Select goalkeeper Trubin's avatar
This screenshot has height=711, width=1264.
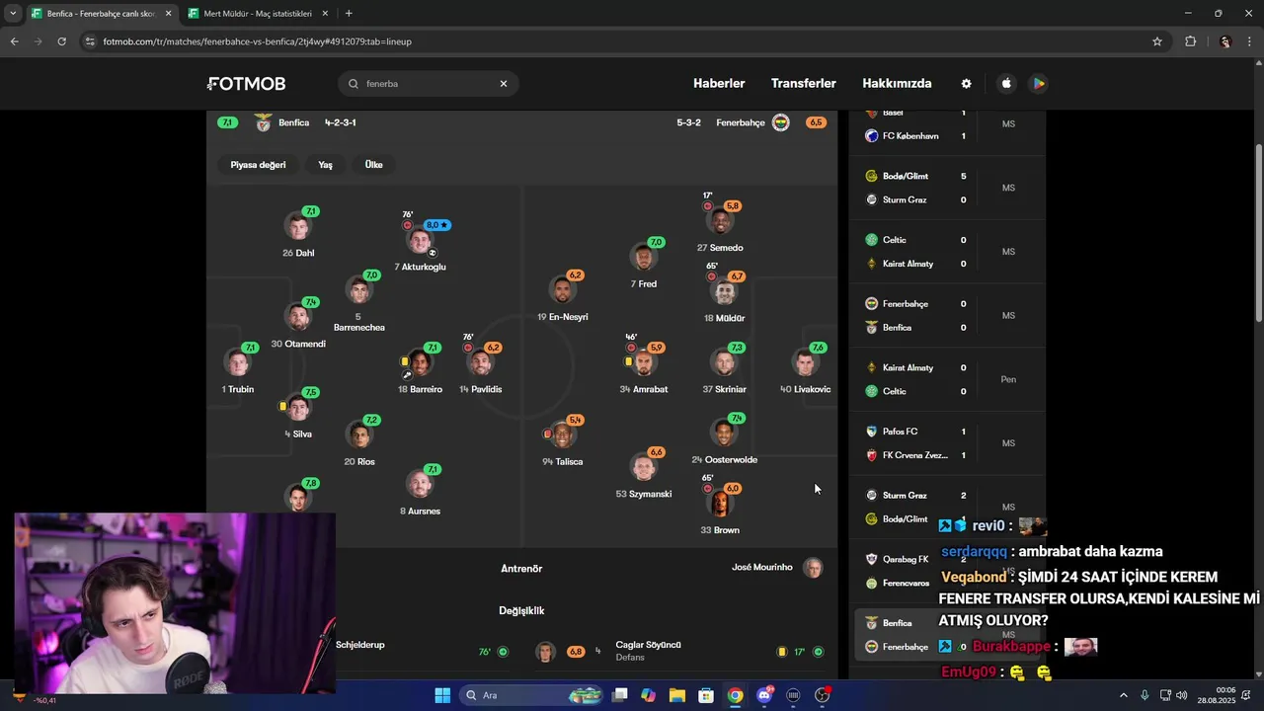tap(237, 362)
